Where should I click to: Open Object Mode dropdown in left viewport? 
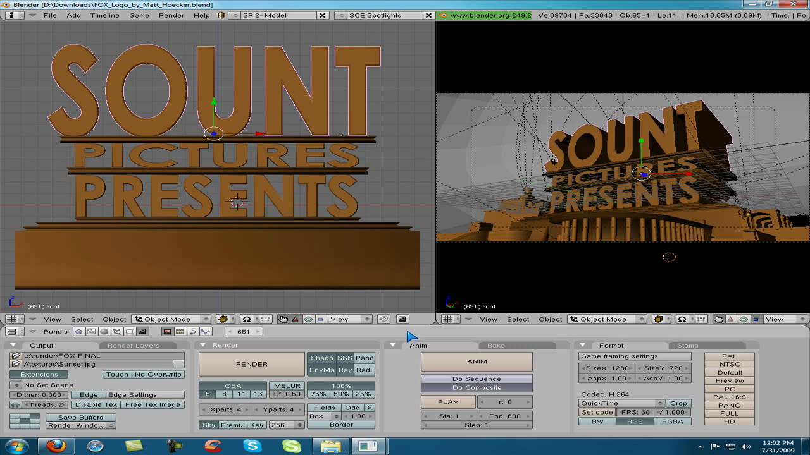point(171,319)
